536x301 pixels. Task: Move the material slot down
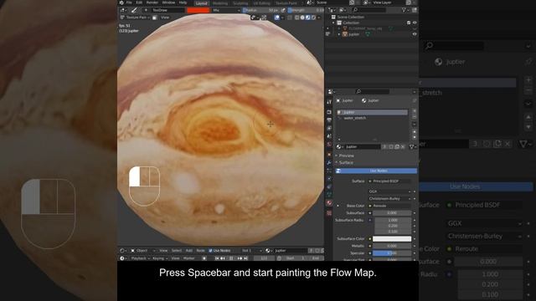click(415, 137)
